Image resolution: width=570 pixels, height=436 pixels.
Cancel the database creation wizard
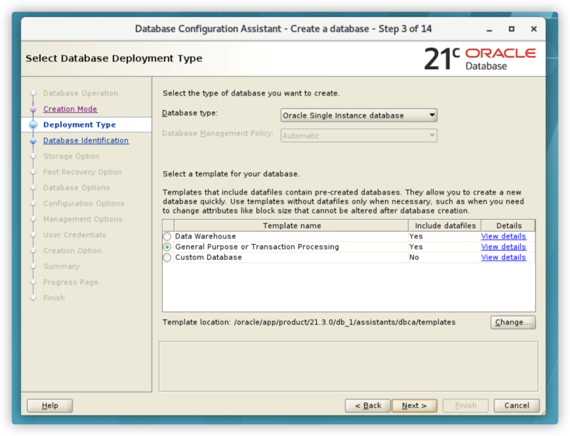click(517, 405)
